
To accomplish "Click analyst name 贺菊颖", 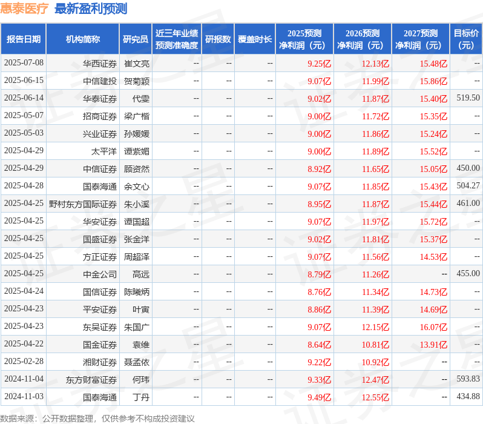I will 137,81.
